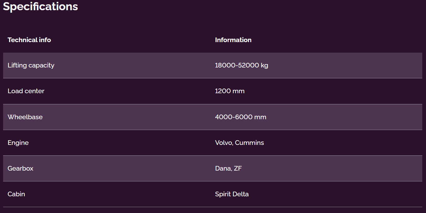Click the 4000-6000 mm value
Image resolution: width=426 pixels, height=213 pixels.
pos(241,117)
